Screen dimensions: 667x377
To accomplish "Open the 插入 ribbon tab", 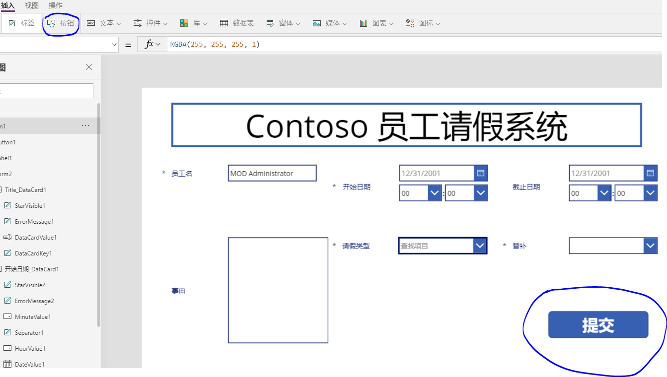I will (x=7, y=5).
